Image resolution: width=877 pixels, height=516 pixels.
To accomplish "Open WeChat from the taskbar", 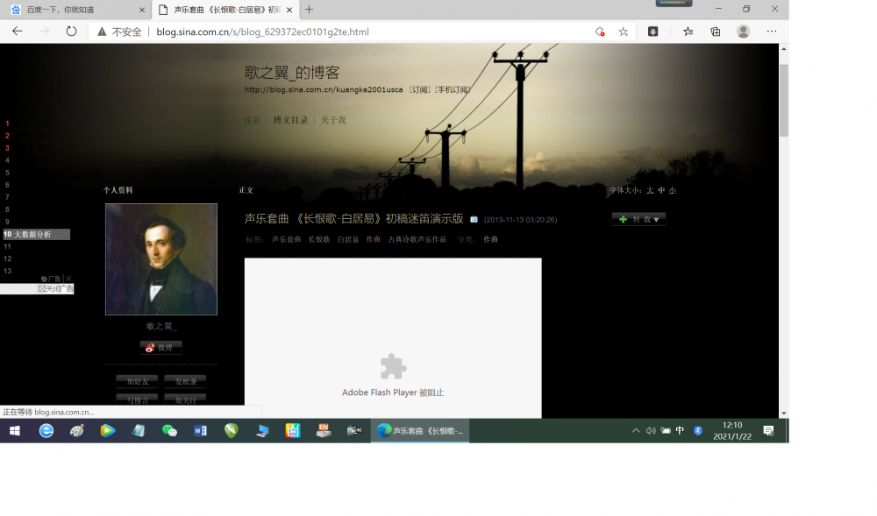I will click(169, 430).
